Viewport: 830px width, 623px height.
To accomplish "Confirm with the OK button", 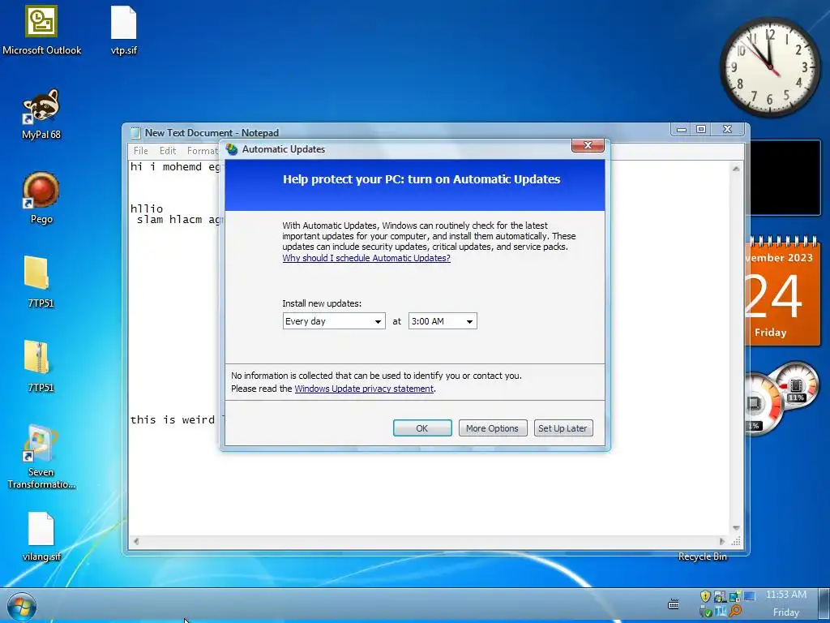I will 422,428.
